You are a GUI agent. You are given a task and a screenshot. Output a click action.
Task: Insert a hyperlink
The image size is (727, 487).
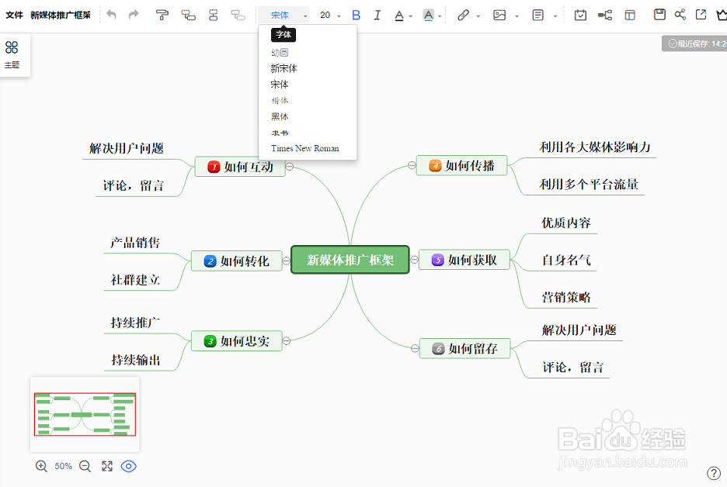coord(463,14)
